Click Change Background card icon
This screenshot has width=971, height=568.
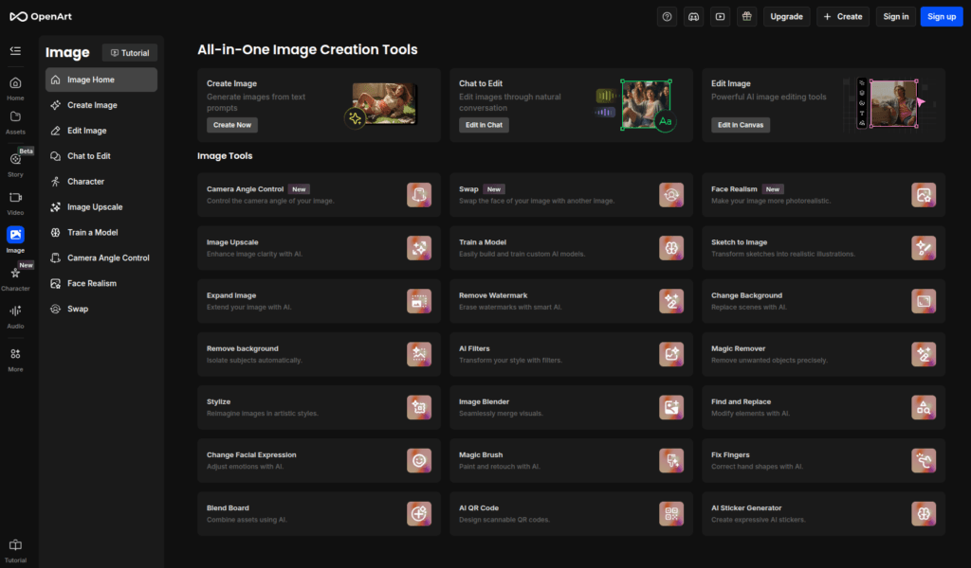tap(924, 301)
